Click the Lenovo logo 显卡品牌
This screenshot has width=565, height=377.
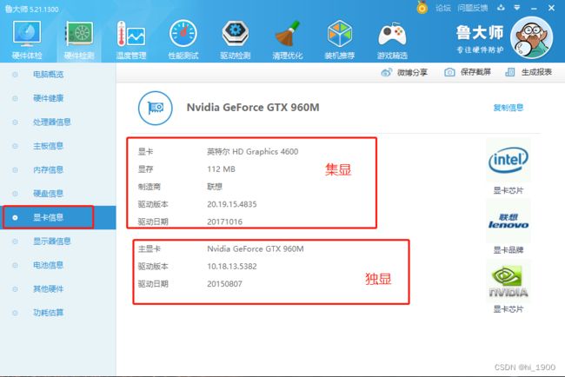508,221
